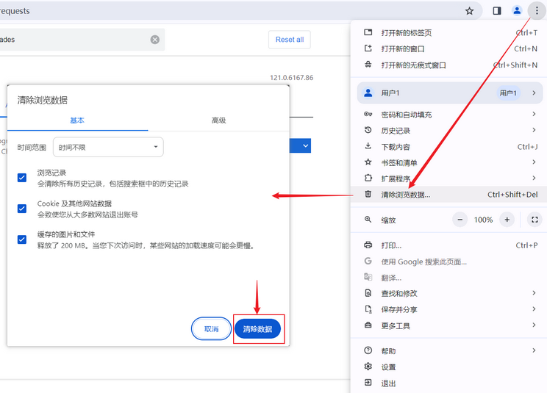Click the printer icon
The width and height of the screenshot is (547, 393).
click(368, 245)
